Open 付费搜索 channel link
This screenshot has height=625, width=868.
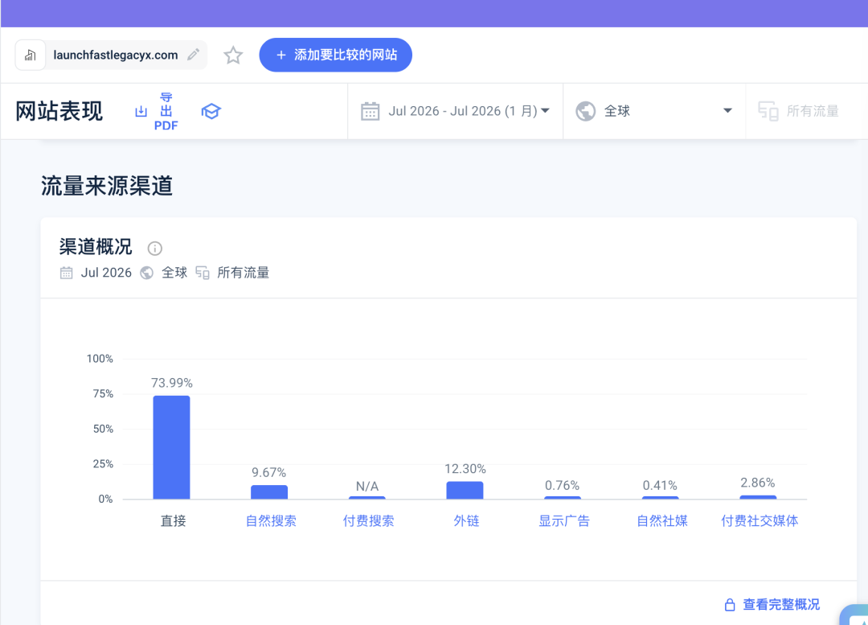[368, 521]
